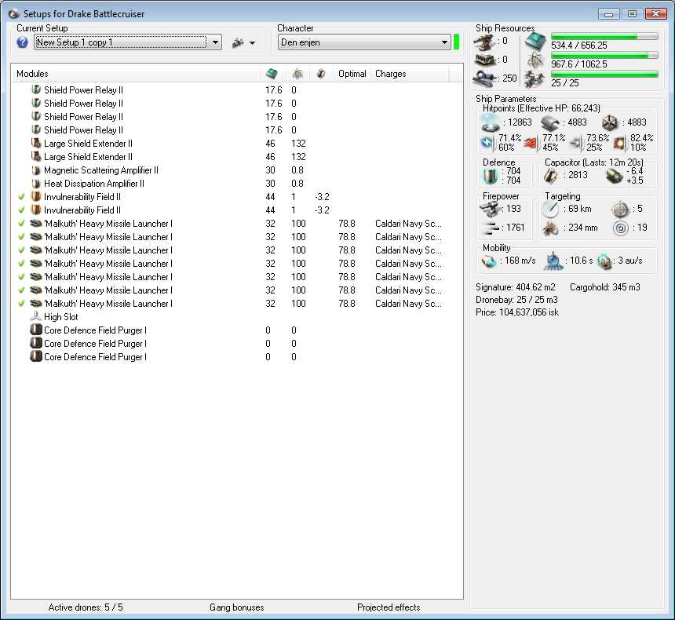The width and height of the screenshot is (675, 620).
Task: Select the Heat Dissipation Amplifier II row
Action: (x=237, y=184)
